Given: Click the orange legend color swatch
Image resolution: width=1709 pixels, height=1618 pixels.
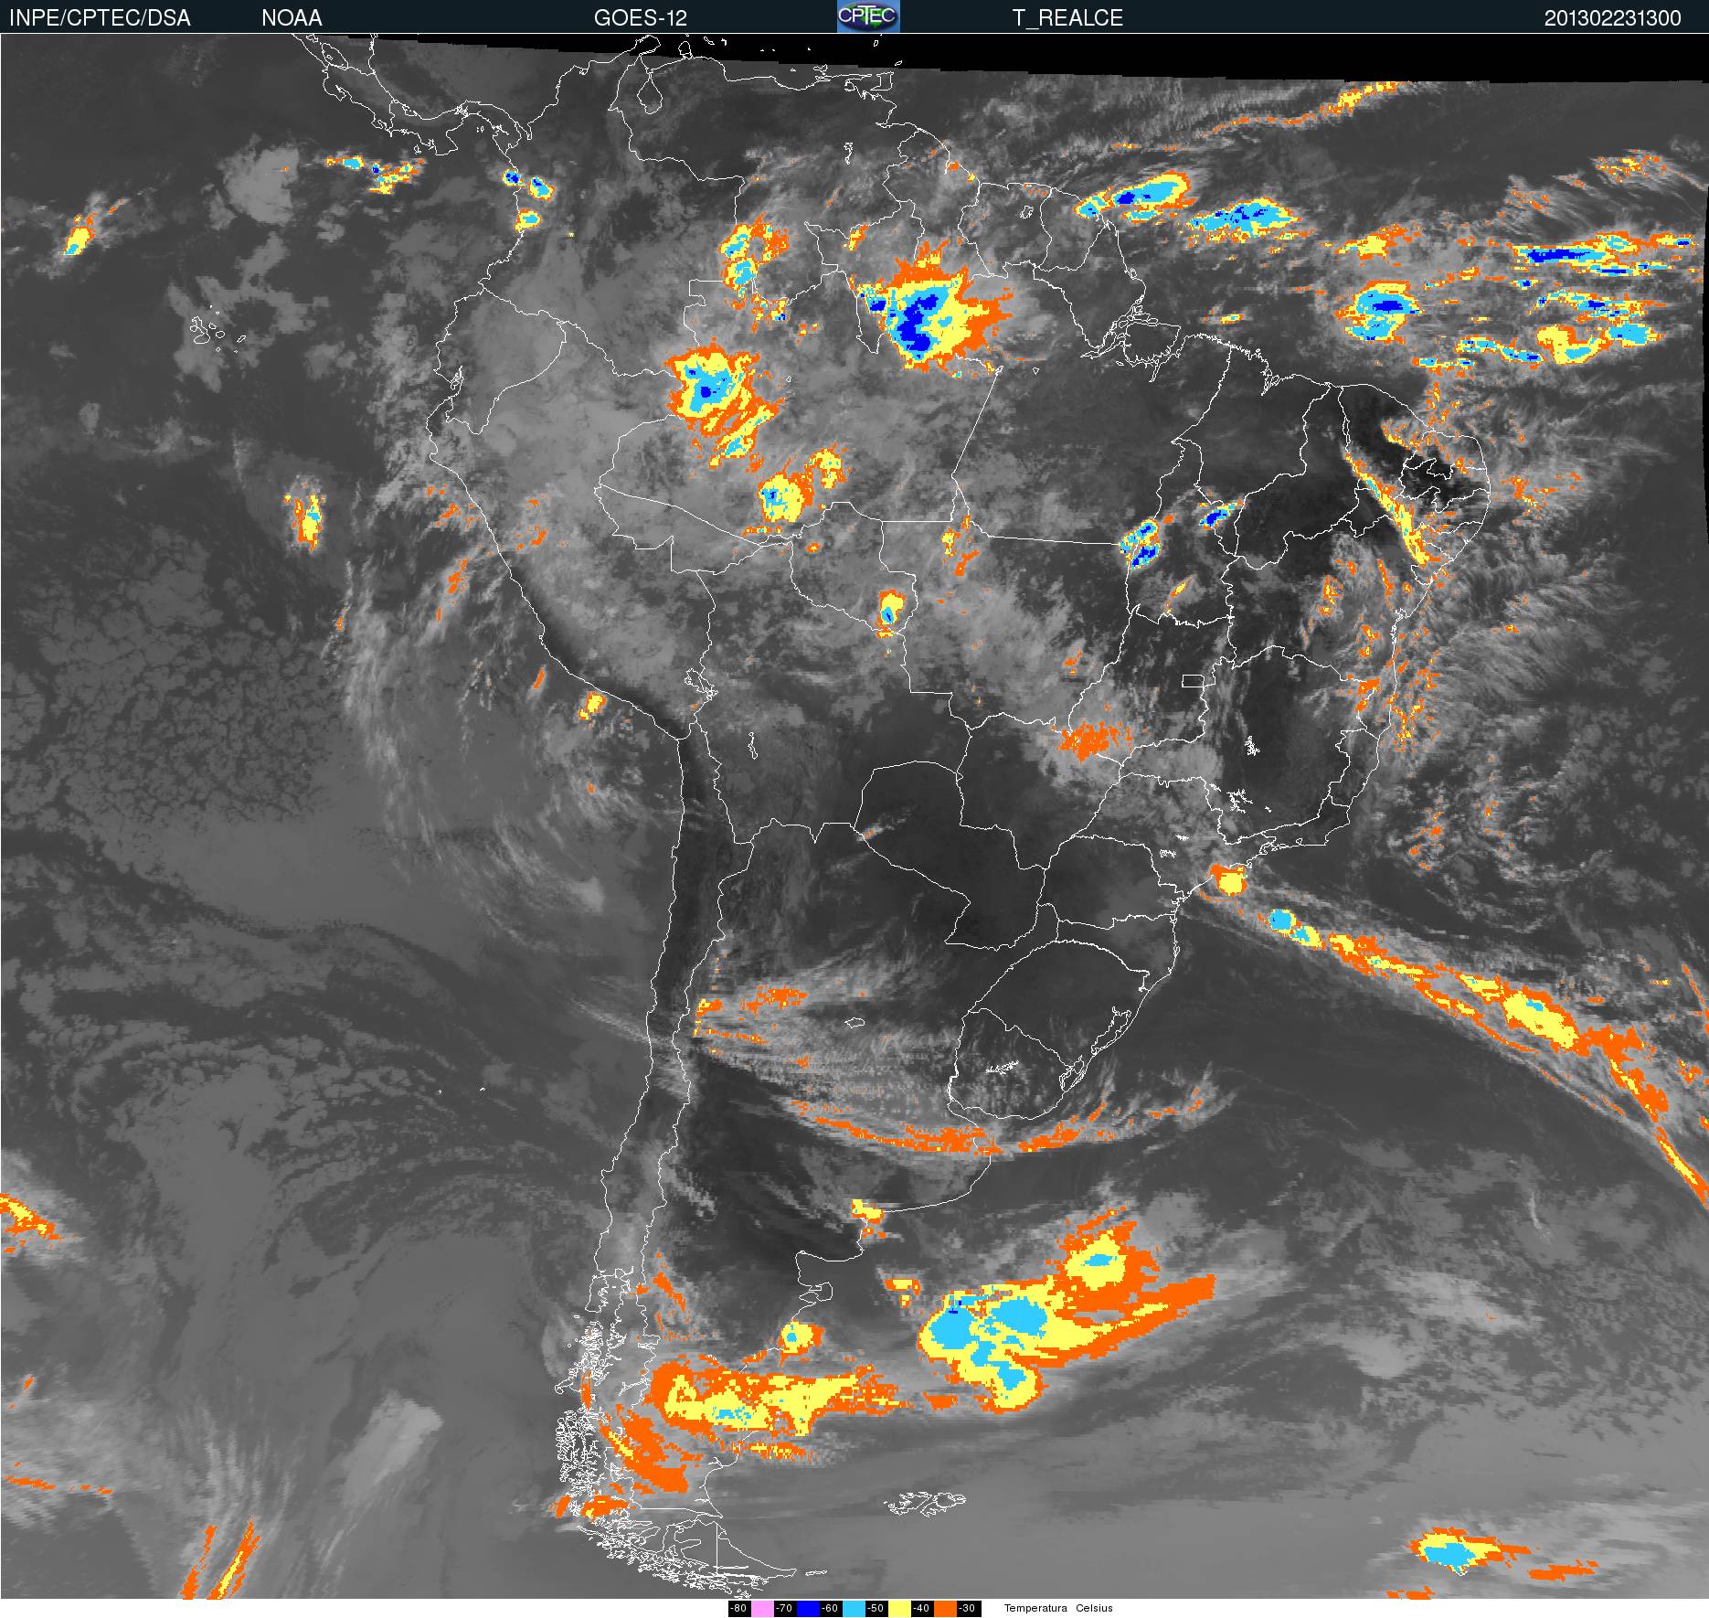Looking at the screenshot, I should (945, 1608).
